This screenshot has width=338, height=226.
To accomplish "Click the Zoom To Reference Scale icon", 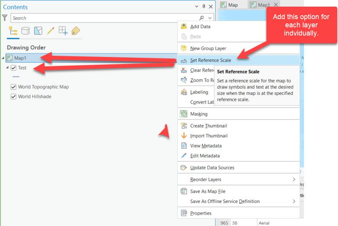I will pyautogui.click(x=183, y=80).
